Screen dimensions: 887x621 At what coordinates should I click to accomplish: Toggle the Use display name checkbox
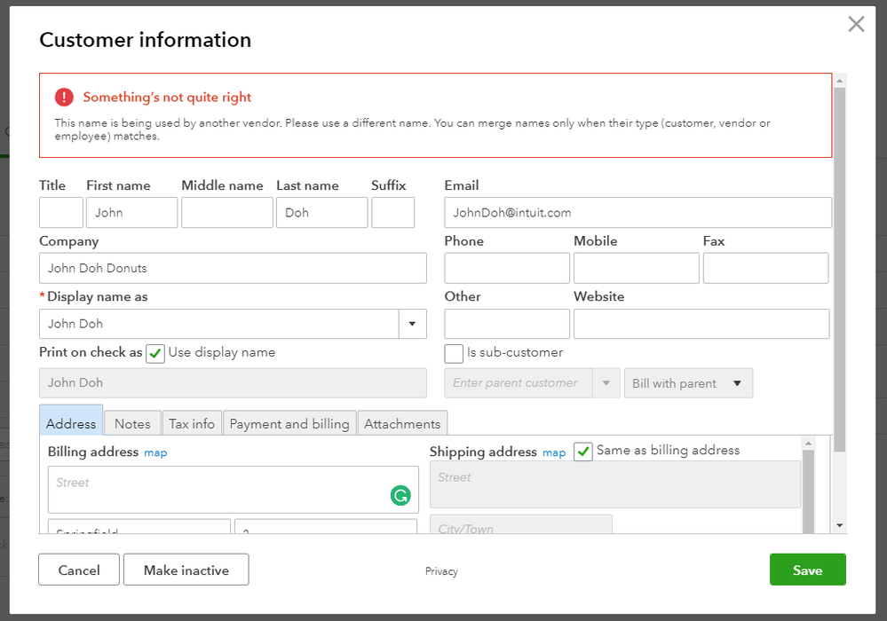[155, 353]
